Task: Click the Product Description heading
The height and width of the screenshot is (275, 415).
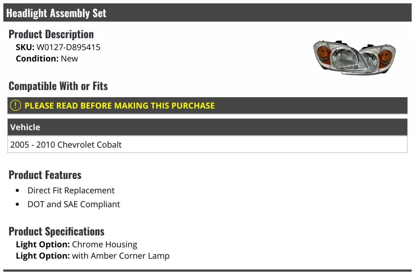Action: tap(51, 34)
